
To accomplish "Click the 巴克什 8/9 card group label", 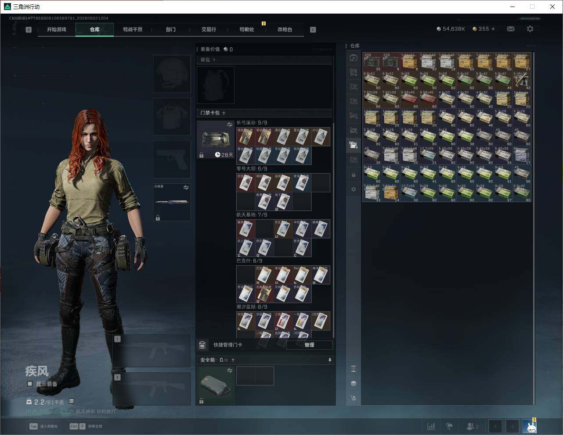I will [249, 261].
